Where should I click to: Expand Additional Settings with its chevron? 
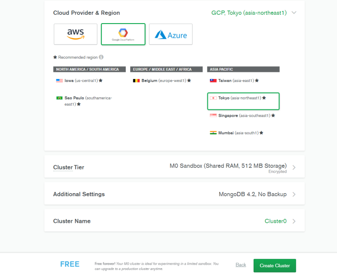pos(294,194)
